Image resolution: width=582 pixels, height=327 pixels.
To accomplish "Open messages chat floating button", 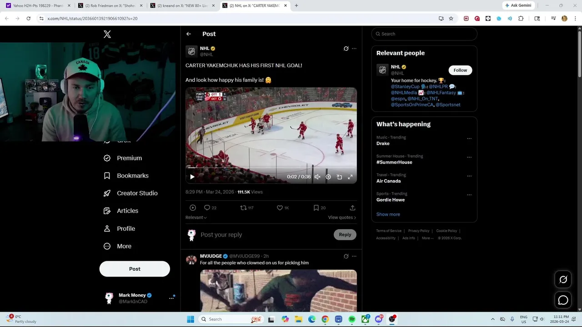I will click(x=563, y=300).
